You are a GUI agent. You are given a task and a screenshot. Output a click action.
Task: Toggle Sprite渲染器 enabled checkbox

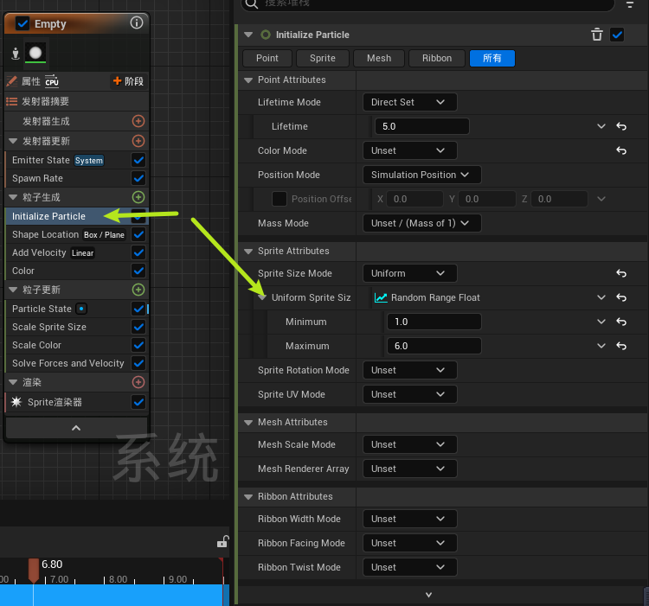(138, 402)
